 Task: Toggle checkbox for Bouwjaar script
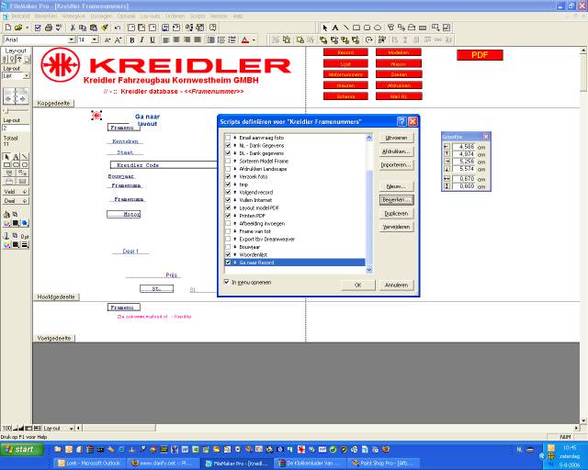(x=228, y=247)
